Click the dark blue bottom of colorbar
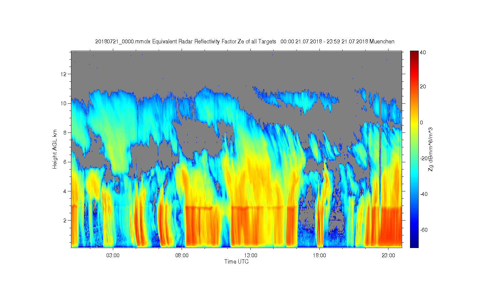The height and width of the screenshot is (298, 498). [414, 245]
